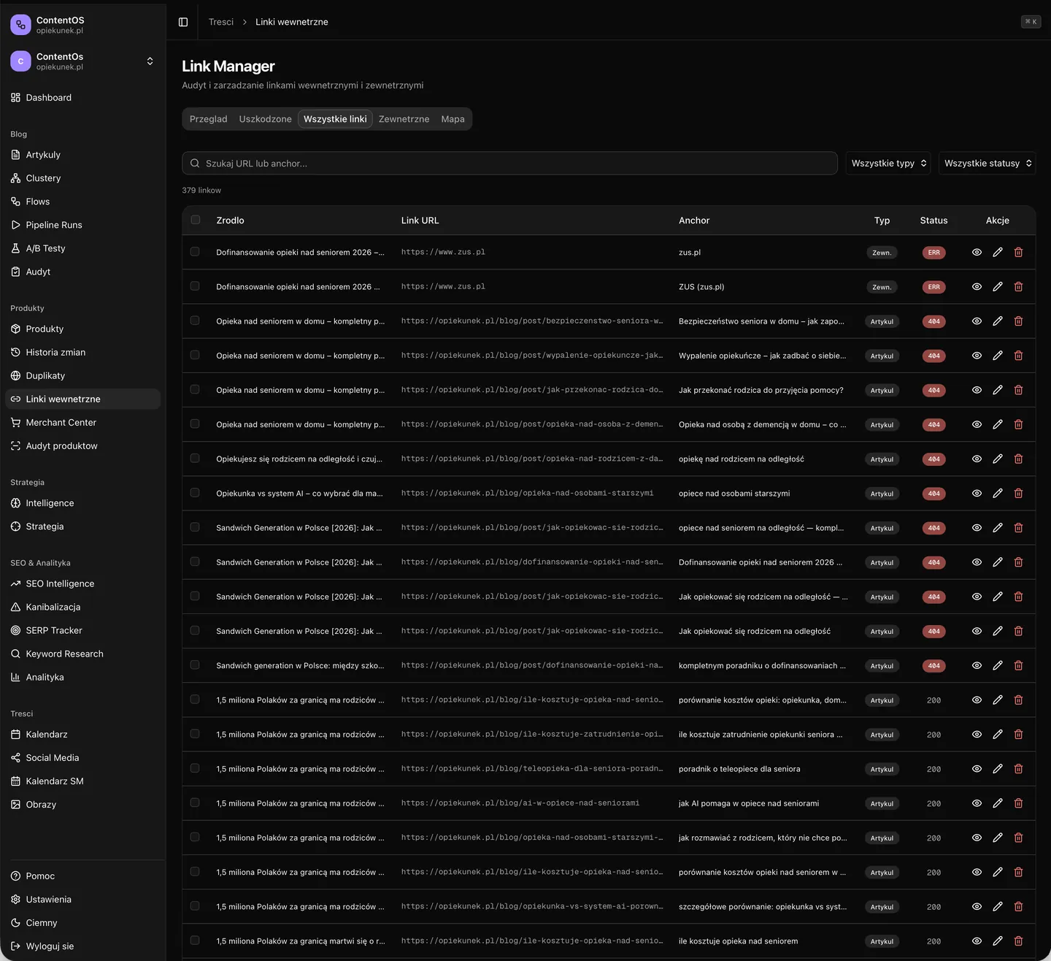
Task: View link 'opiekę nad rodzicem na odległość'
Action: coord(977,459)
